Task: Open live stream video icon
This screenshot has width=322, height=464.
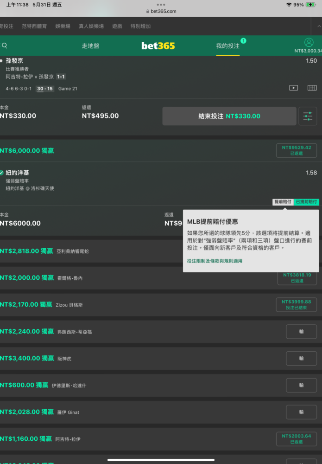Action: (x=293, y=88)
